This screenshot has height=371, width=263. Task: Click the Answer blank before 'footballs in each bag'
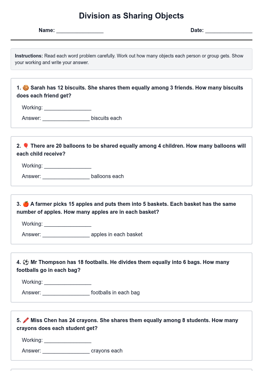pos(66,293)
